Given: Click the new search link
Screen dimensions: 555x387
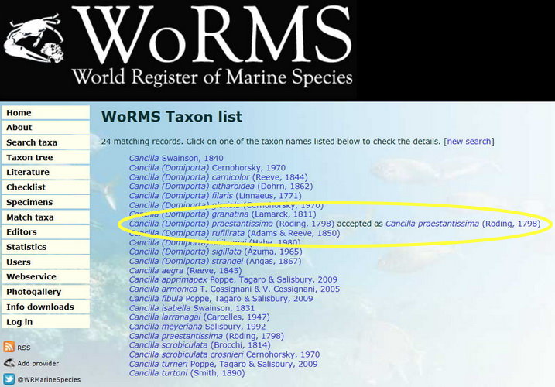Looking at the screenshot, I should (469, 142).
